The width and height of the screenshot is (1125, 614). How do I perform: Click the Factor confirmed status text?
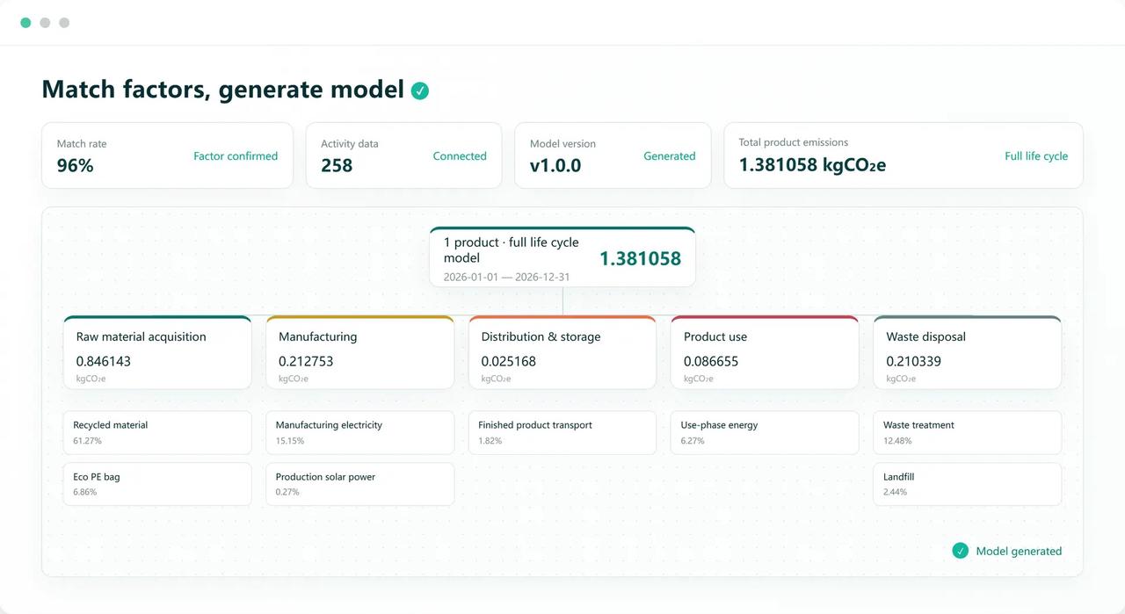tap(236, 156)
